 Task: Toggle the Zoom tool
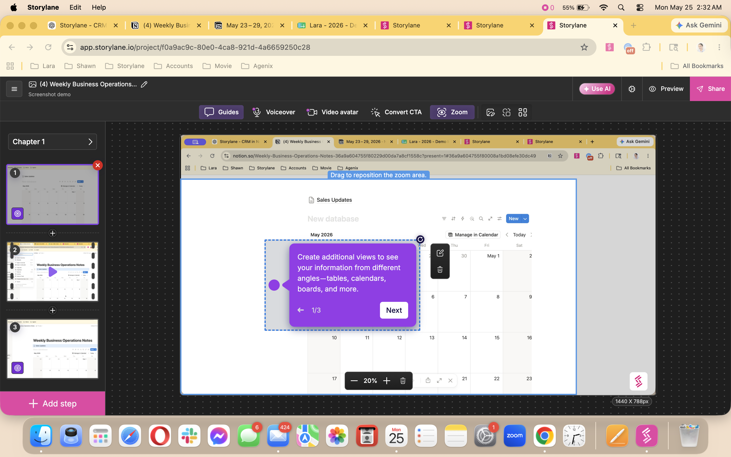pyautogui.click(x=452, y=112)
